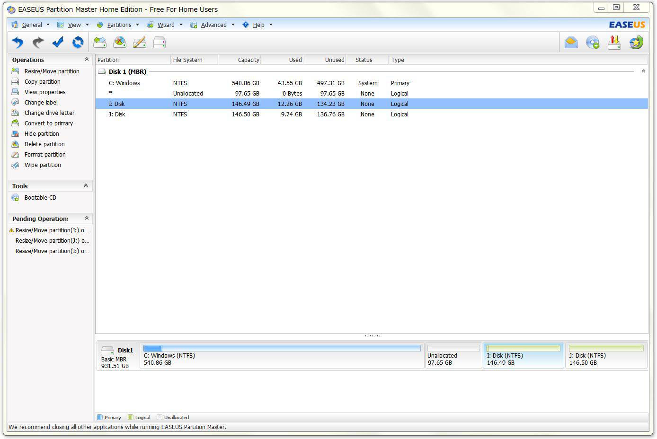Image resolution: width=657 pixels, height=439 pixels.
Task: Click the Redo arrow in the toolbar
Action: click(38, 43)
